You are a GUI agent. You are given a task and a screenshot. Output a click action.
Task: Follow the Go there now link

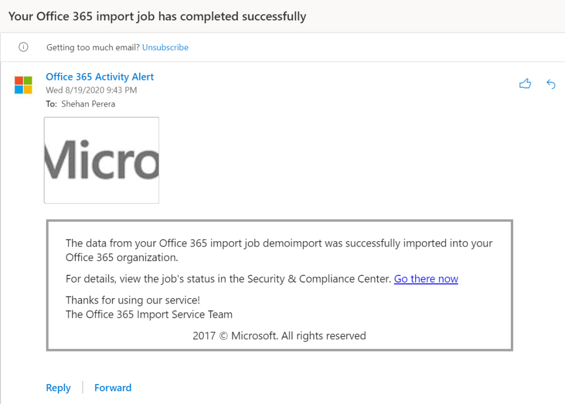[x=426, y=279]
